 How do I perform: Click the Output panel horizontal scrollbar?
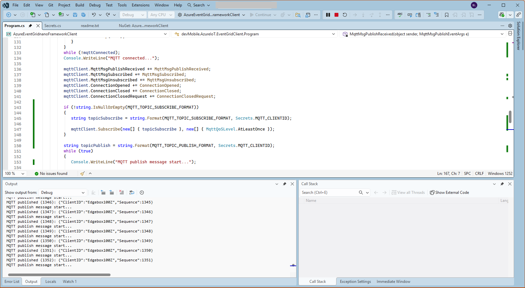click(59, 275)
